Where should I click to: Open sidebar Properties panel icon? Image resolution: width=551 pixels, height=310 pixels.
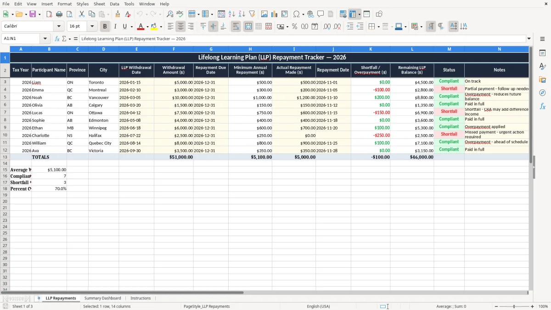tap(542, 53)
